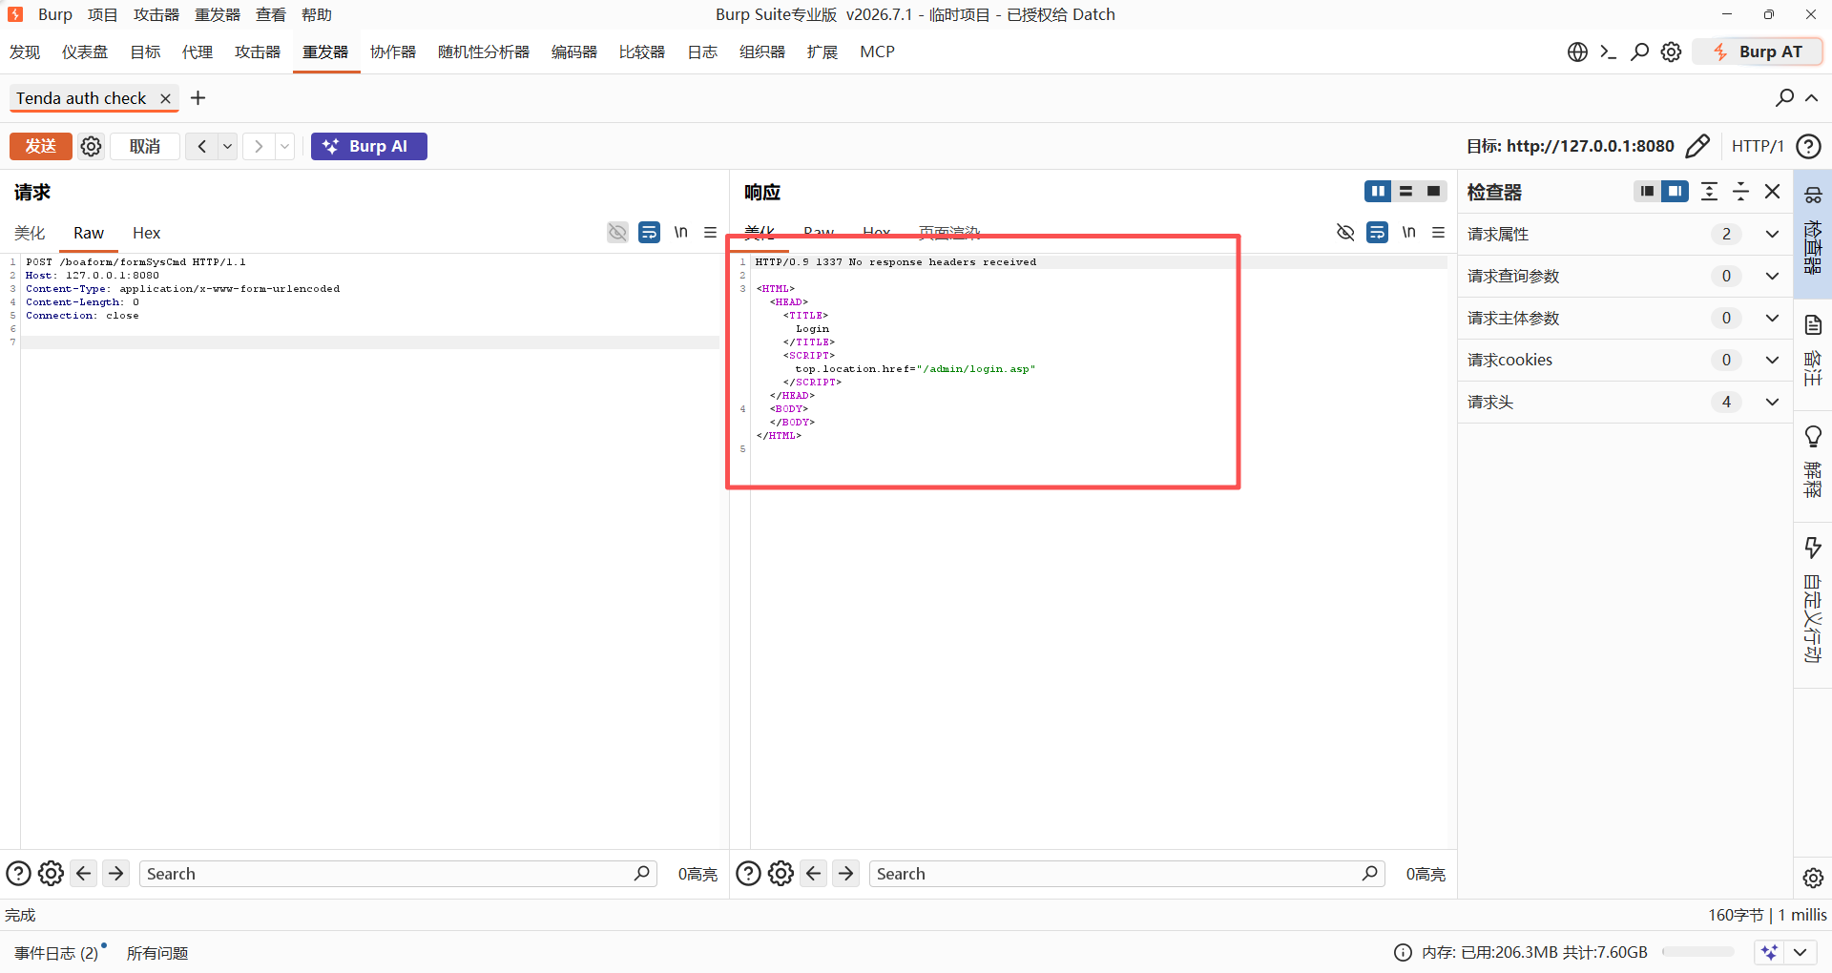Viewport: 1832px width, 973px height.
Task: Toggle hidden characters eye in response panel
Action: [x=1345, y=232]
